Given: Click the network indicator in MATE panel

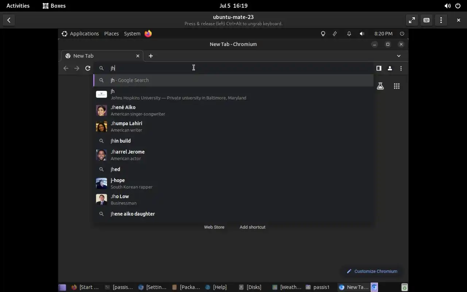Looking at the screenshot, I should click(x=335, y=34).
